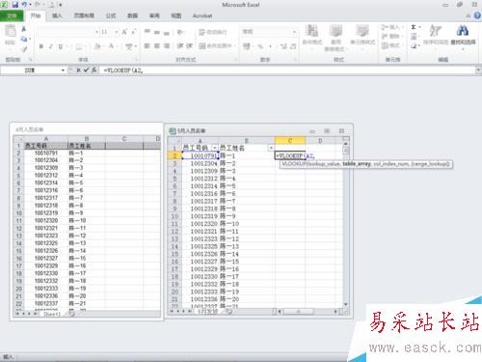Click the Align Text Left icon
This screenshot has height=362, width=482.
(147, 46)
